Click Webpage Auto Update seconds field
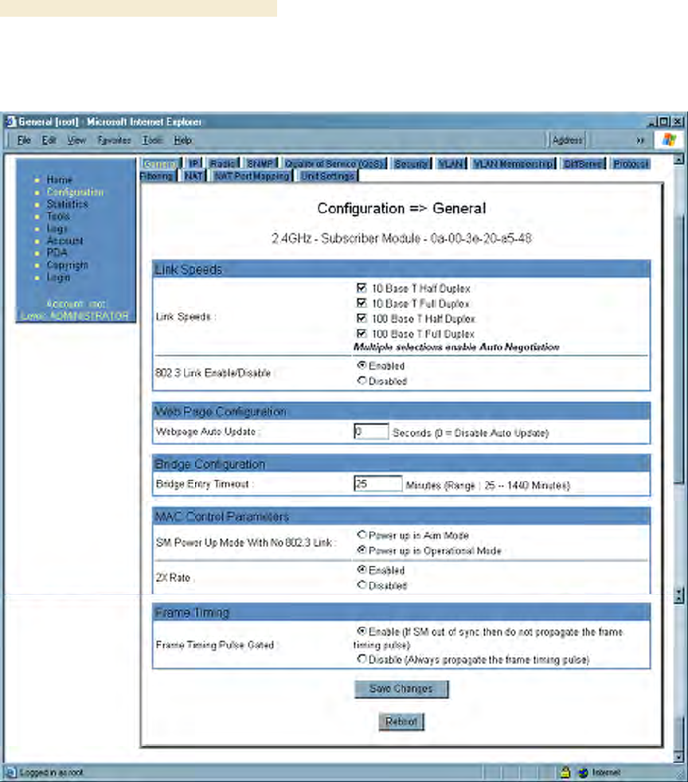This screenshot has width=688, height=782. click(x=371, y=431)
